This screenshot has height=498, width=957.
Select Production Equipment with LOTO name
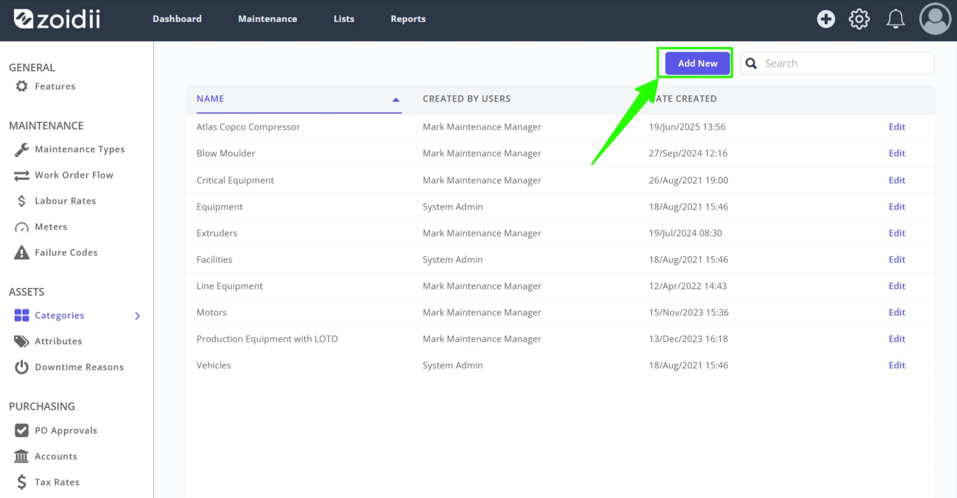point(267,339)
